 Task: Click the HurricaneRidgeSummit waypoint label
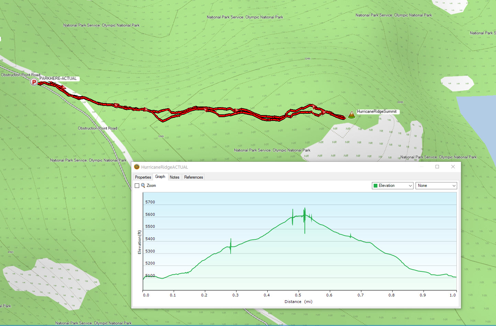click(x=377, y=111)
